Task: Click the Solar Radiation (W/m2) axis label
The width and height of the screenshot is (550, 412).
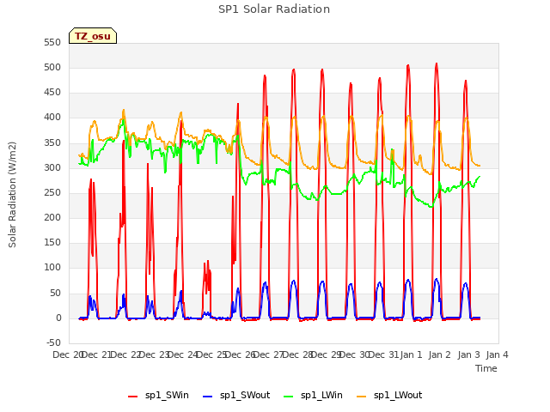Action: tap(12, 195)
